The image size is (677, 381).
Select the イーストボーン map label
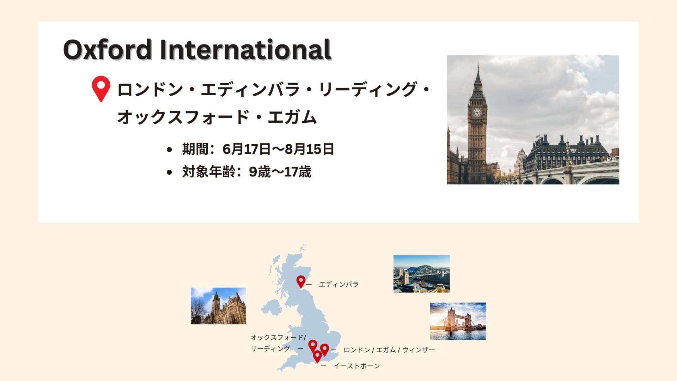pos(357,366)
